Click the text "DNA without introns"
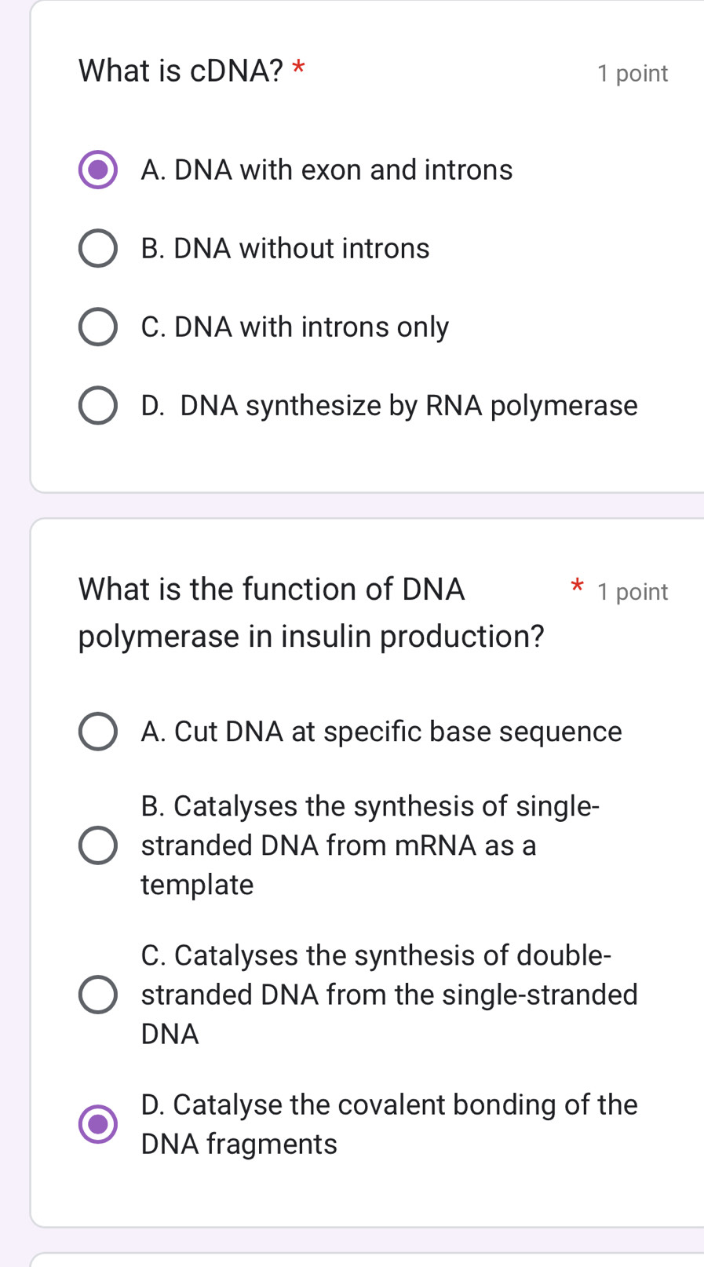The width and height of the screenshot is (704, 1267). coord(286,248)
